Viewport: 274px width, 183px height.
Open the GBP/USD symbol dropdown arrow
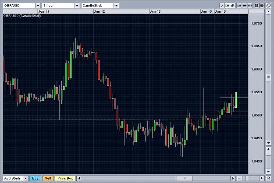point(38,6)
